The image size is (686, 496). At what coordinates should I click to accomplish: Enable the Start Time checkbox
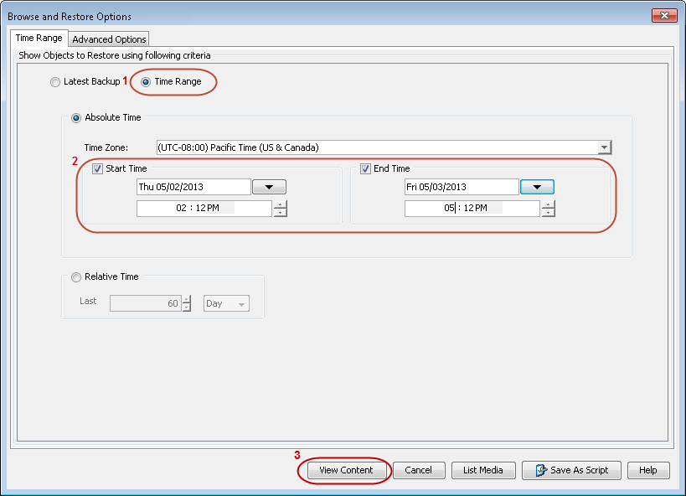click(97, 168)
